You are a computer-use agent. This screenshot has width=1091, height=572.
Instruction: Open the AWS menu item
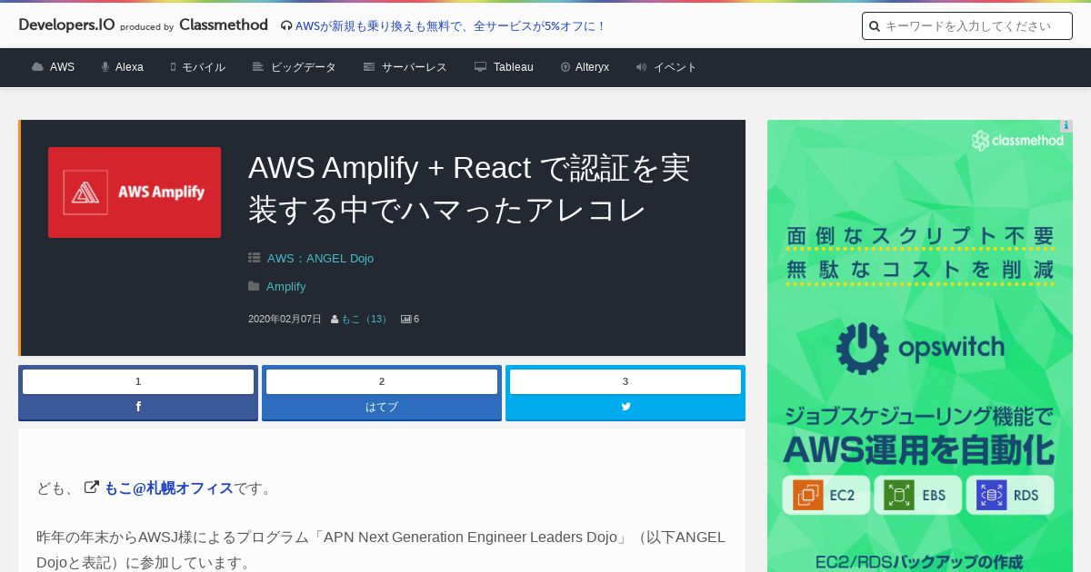62,67
